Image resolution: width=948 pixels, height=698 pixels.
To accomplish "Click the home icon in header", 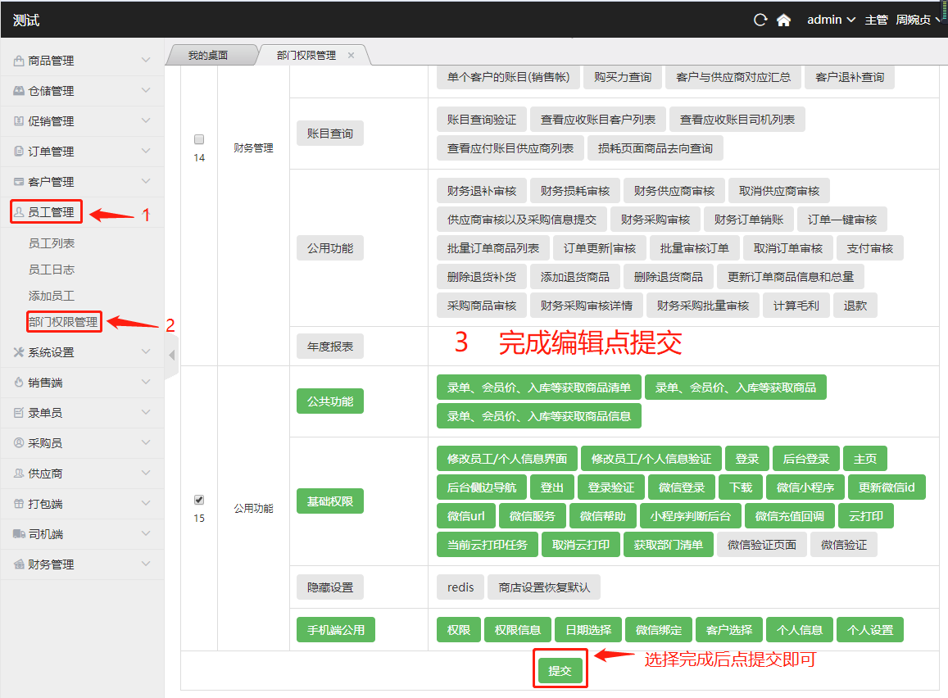I will click(783, 20).
